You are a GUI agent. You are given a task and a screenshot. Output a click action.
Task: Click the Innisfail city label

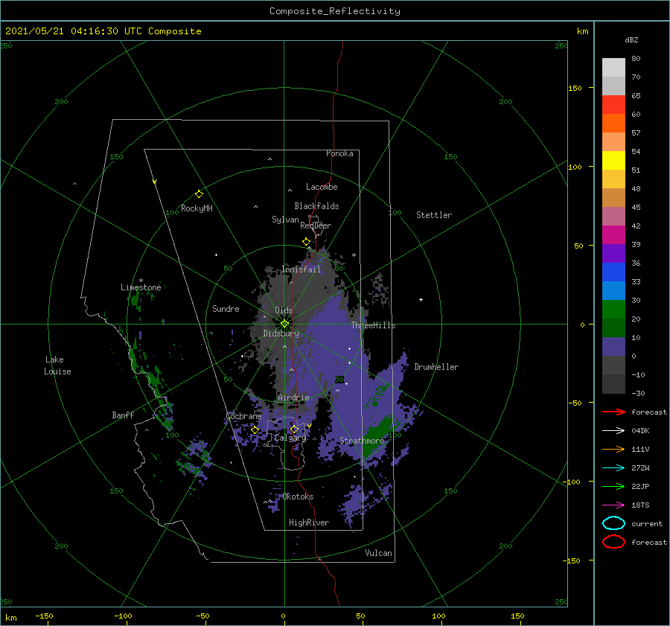tap(301, 269)
